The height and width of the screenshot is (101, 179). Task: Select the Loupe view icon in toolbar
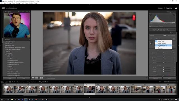[x=33, y=78]
